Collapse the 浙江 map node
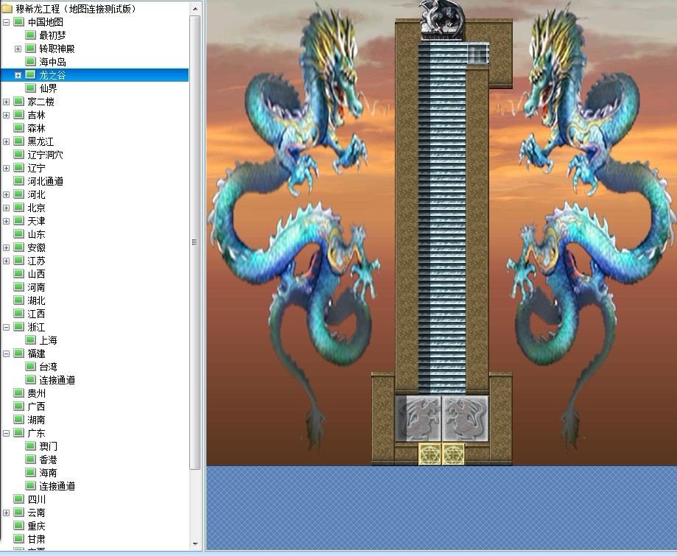The image size is (677, 556). [6, 327]
